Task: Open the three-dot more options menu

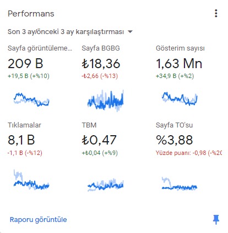Action: [x=216, y=14]
